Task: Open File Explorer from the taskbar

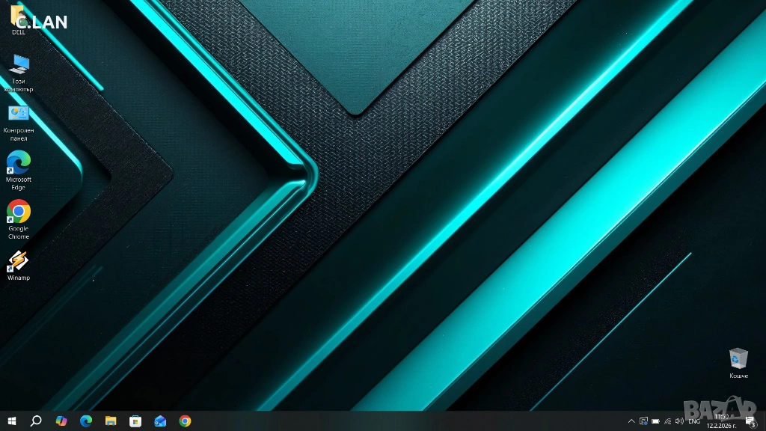Action: click(111, 421)
